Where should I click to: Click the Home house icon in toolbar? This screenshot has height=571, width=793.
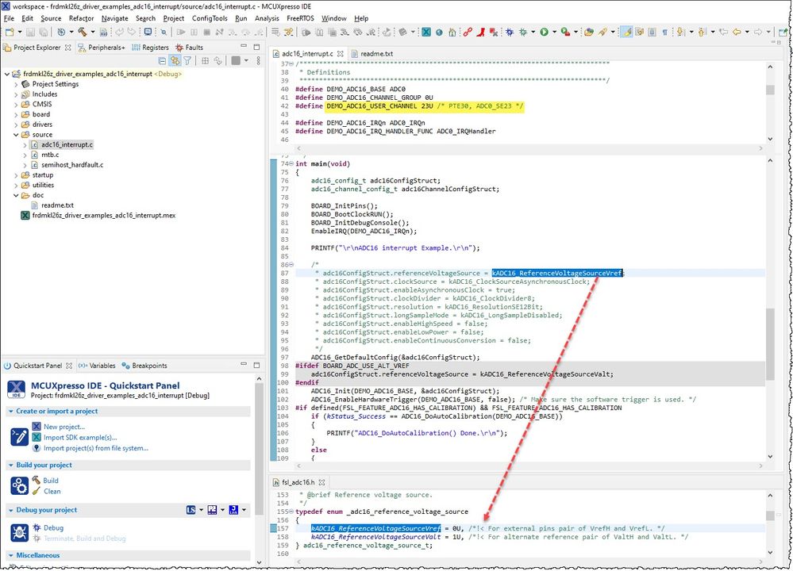(452, 32)
